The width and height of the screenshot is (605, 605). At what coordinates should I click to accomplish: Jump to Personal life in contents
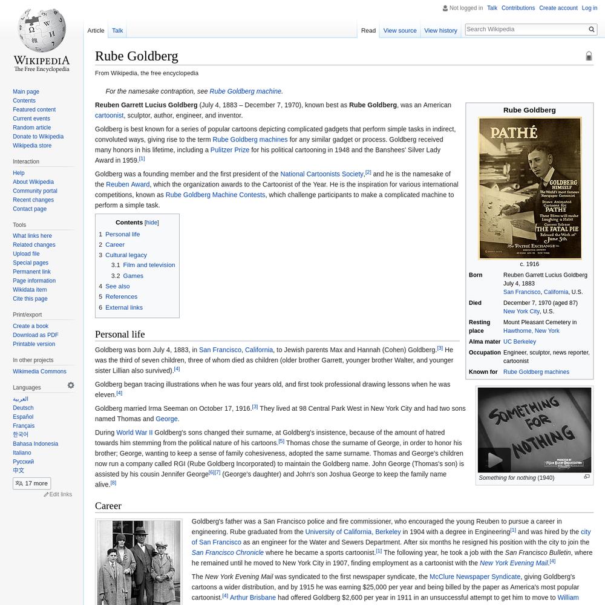point(122,234)
